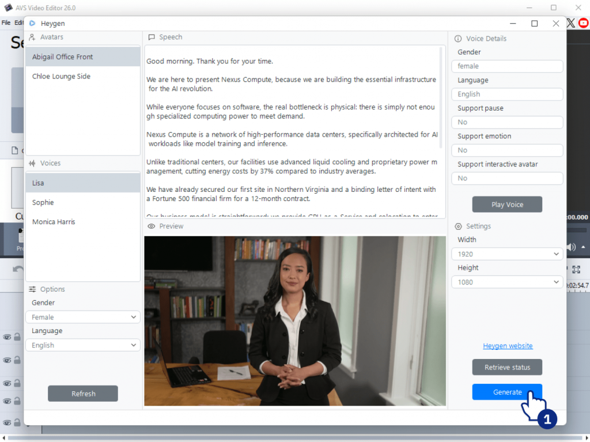Close the Heygen dialog window
Image resolution: width=590 pixels, height=442 pixels.
point(556,24)
